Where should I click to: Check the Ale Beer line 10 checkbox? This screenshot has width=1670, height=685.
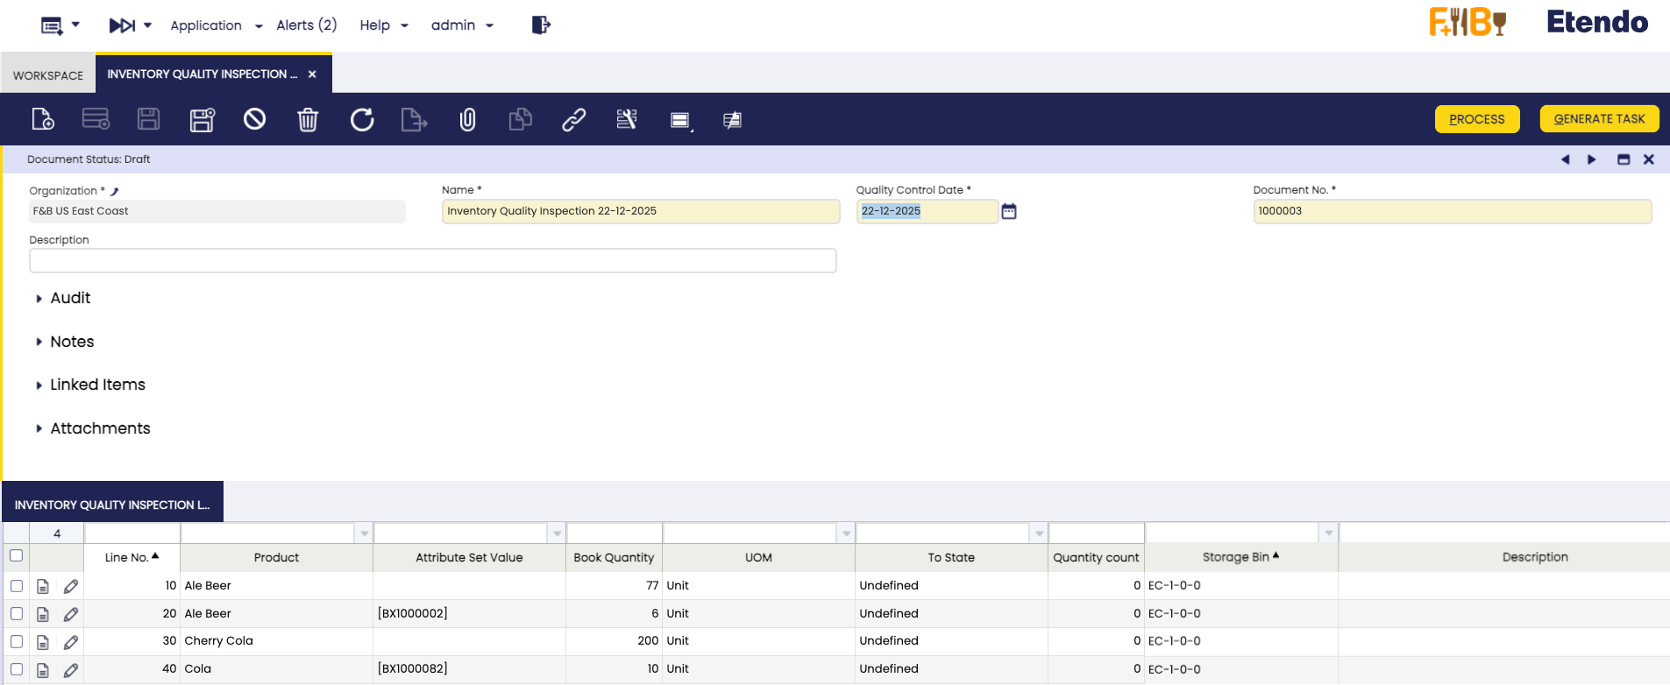(x=17, y=586)
